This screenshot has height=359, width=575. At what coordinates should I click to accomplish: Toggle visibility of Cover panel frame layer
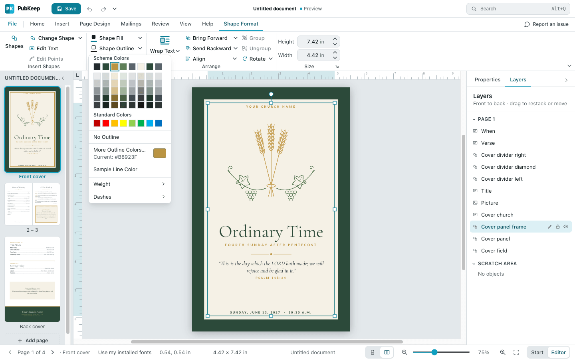click(566, 227)
